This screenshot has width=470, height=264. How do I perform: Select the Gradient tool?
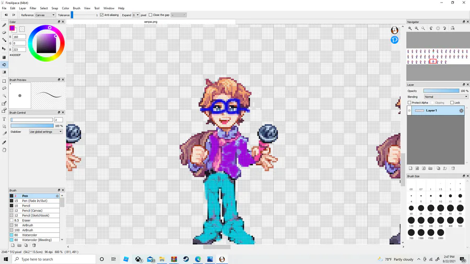[x=4, y=72]
